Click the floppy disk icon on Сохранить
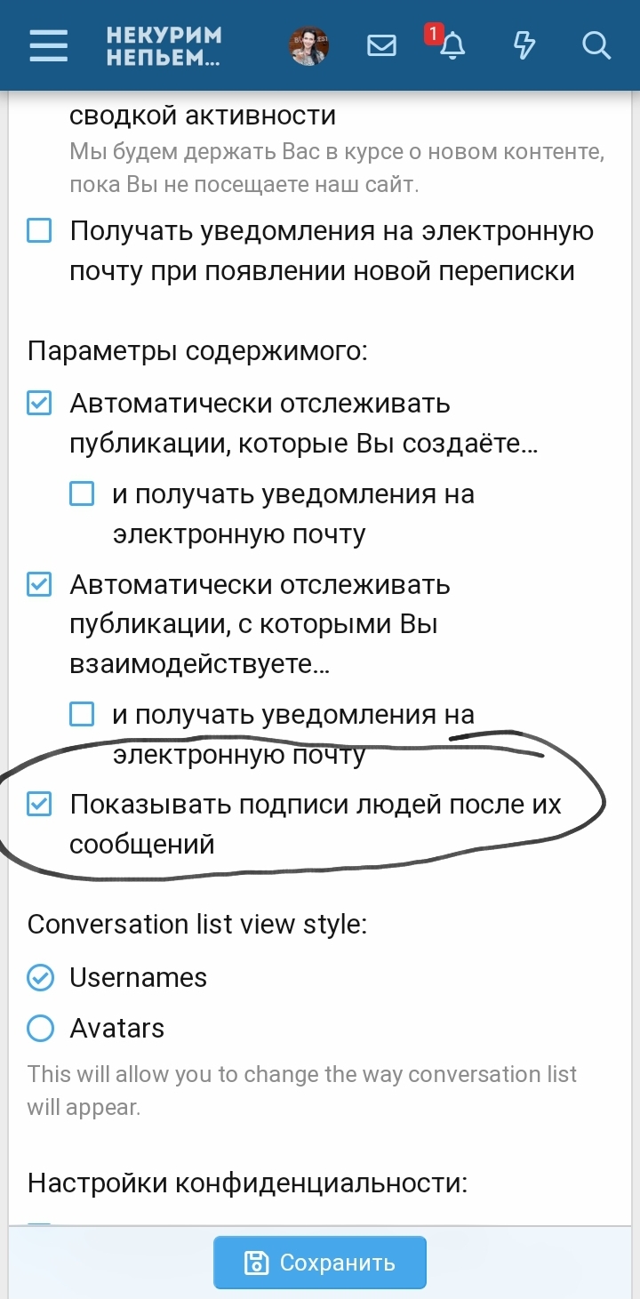 [x=257, y=1263]
